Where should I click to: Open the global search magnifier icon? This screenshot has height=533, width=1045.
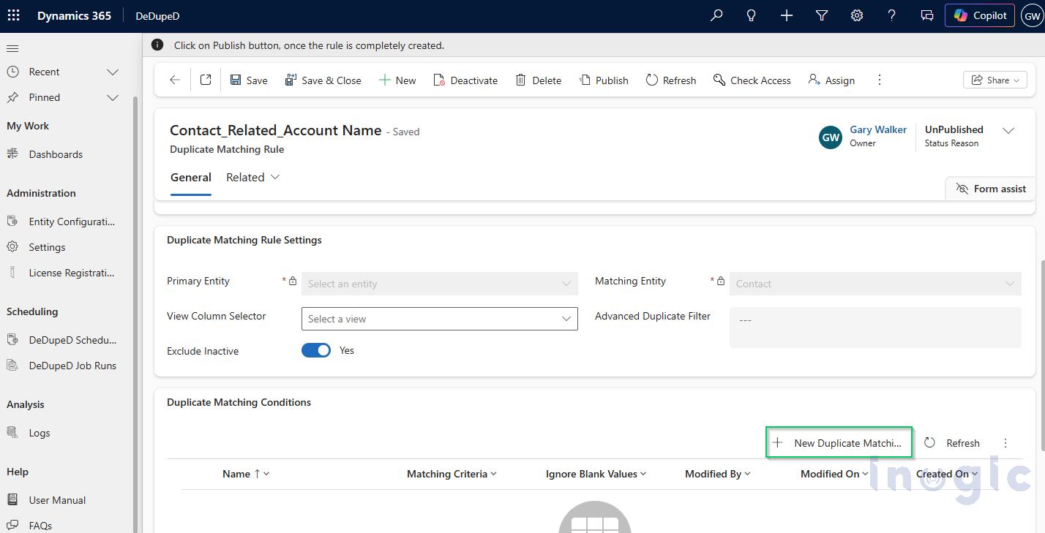pyautogui.click(x=716, y=15)
